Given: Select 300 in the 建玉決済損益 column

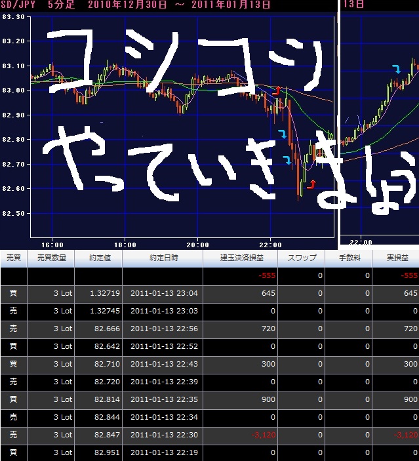Looking at the screenshot, I should click(268, 364).
